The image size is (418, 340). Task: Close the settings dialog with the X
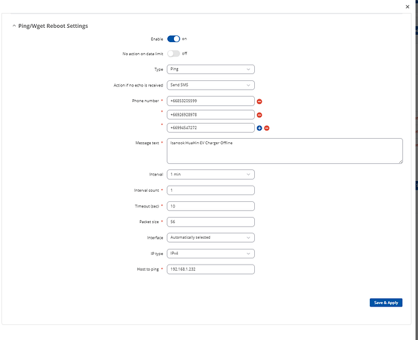(407, 7)
